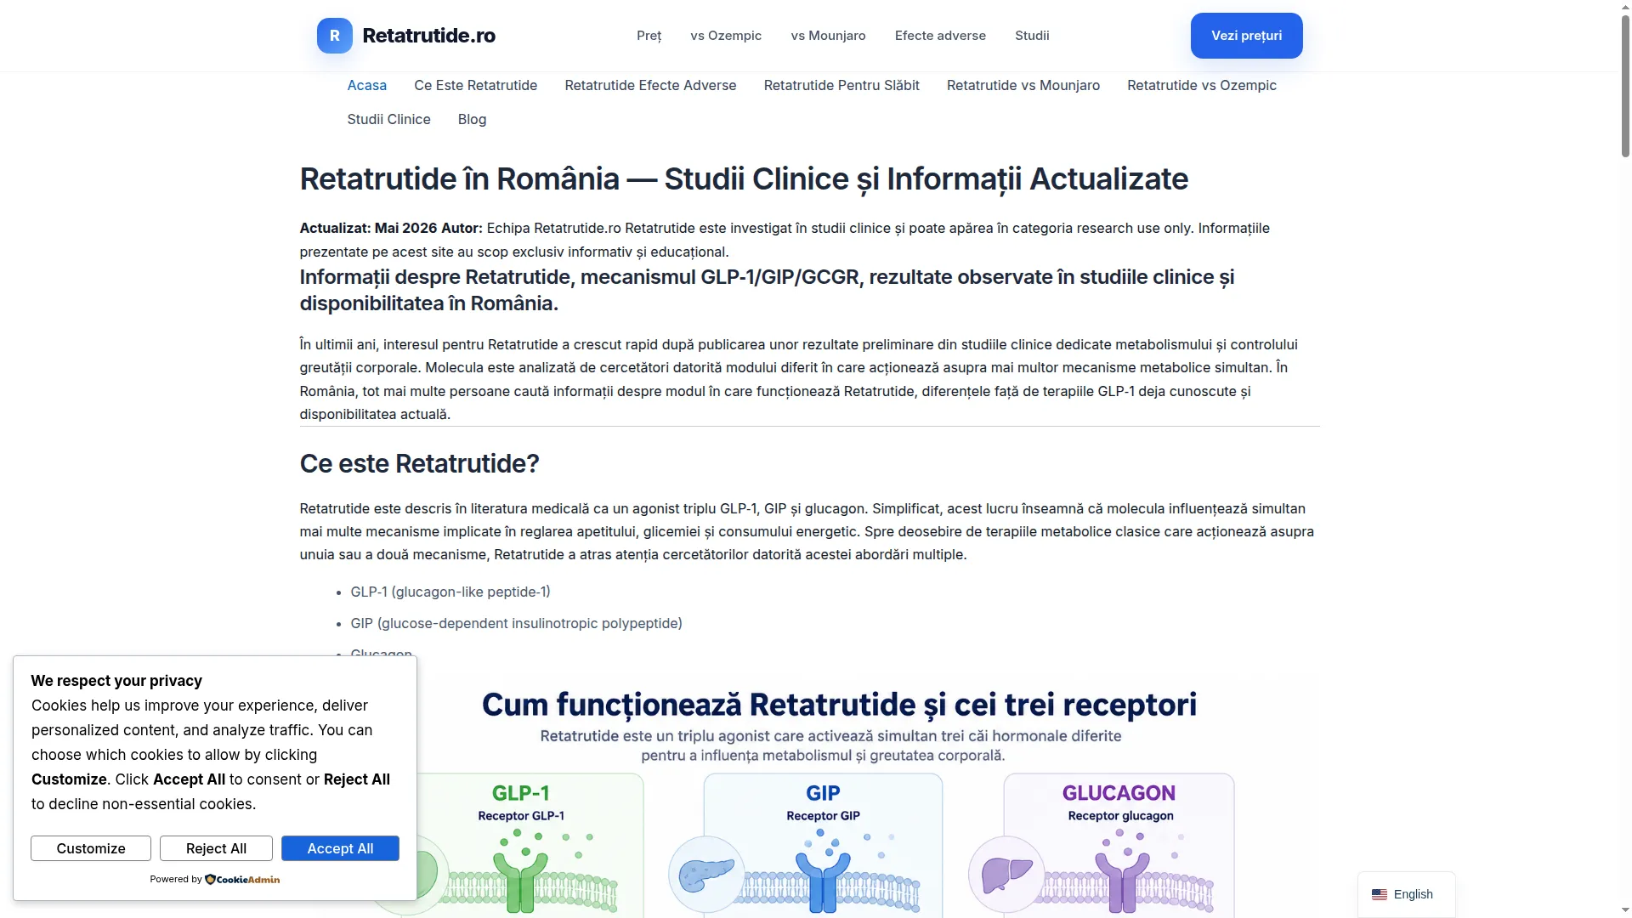Open Retatrutide Pentru Slăbit page

coord(841,85)
